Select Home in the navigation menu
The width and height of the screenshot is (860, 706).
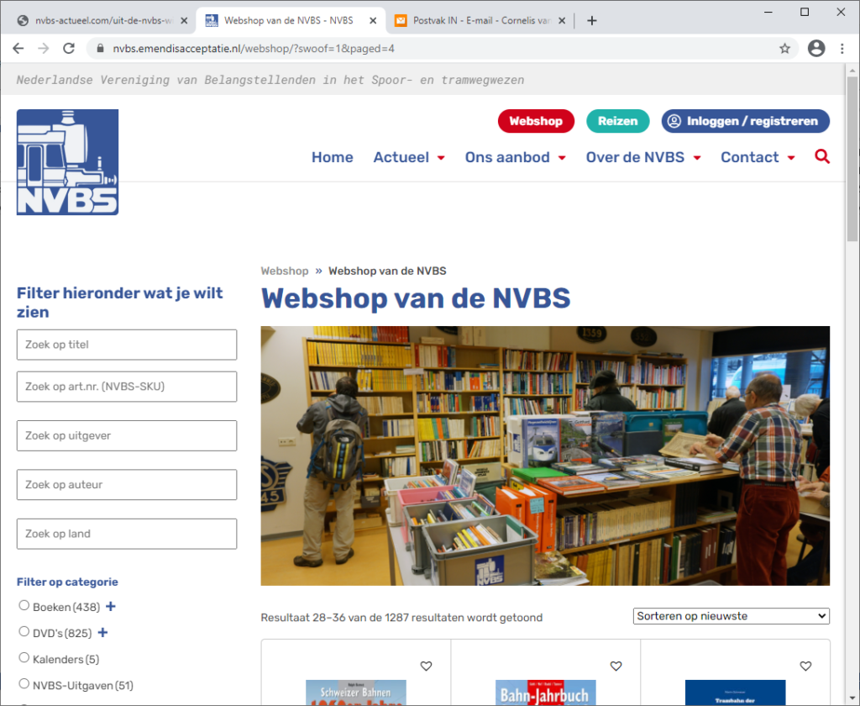(332, 157)
